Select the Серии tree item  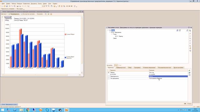(115, 38)
